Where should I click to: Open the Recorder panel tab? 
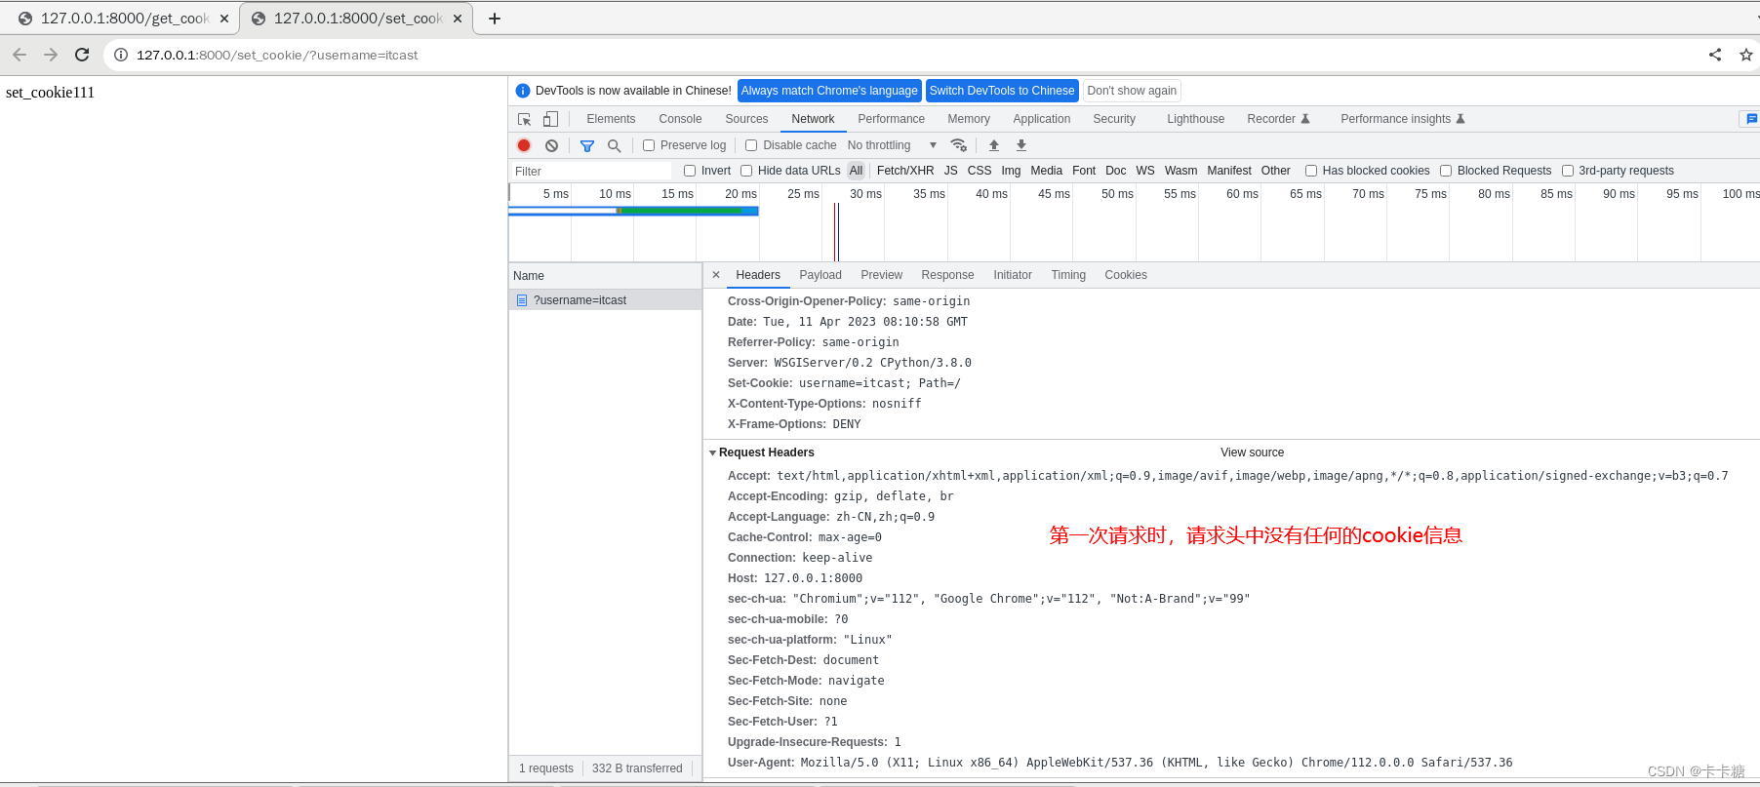click(1278, 119)
